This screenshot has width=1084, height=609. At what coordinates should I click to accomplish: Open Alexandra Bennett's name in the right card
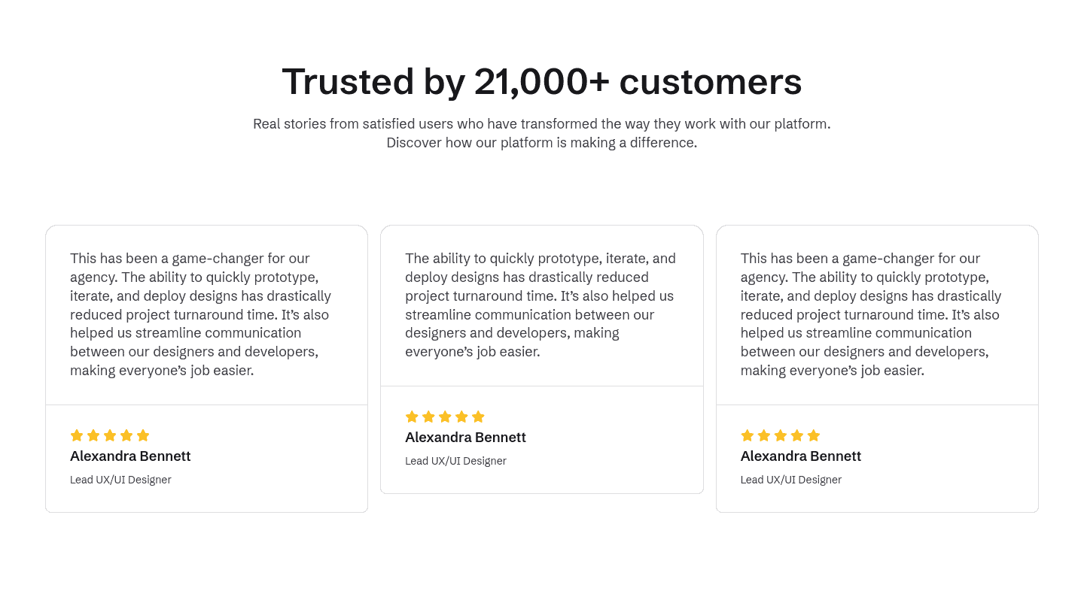[800, 456]
